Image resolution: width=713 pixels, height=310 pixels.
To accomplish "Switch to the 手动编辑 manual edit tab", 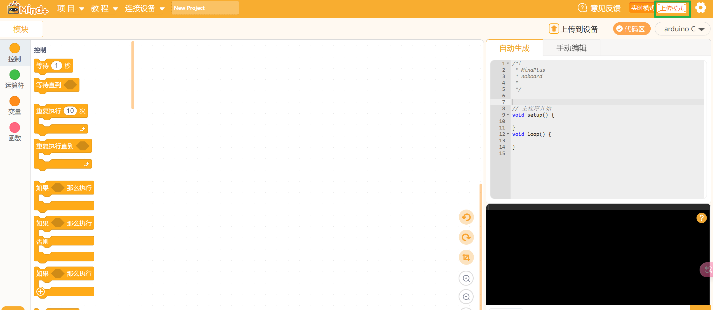I will tap(571, 48).
